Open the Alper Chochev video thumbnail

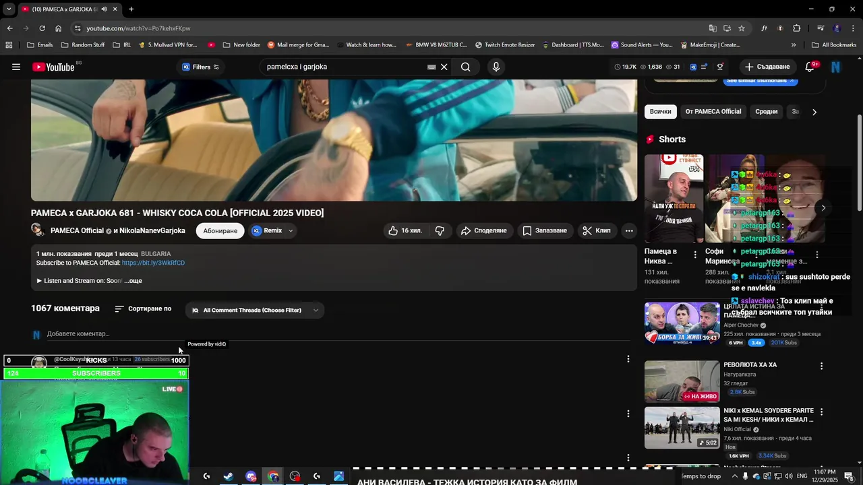pos(682,323)
